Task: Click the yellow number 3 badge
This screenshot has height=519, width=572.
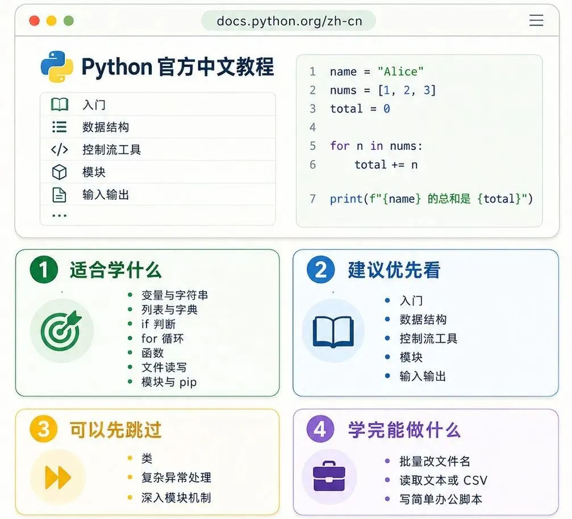Action: point(44,429)
